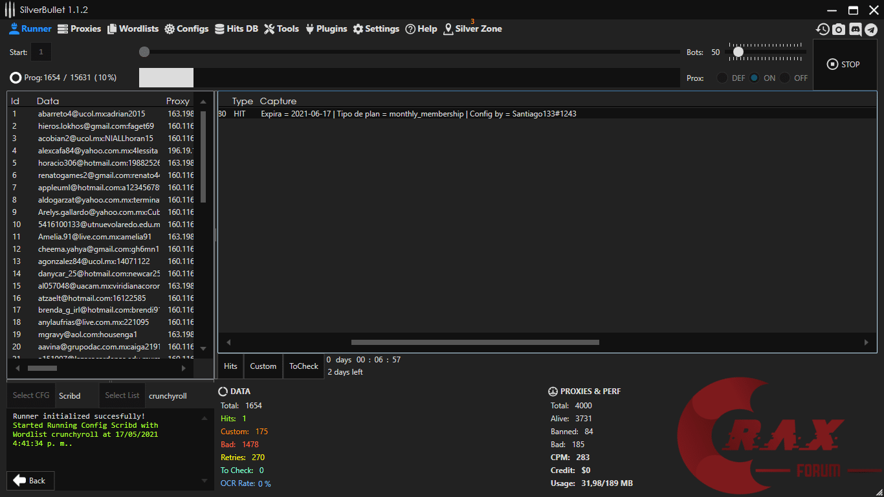Open the Plugins section
884x497 pixels.
[326, 28]
